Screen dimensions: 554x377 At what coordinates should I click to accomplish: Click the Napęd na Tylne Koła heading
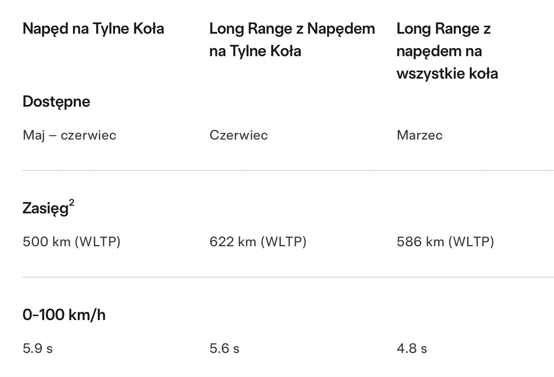click(x=93, y=29)
